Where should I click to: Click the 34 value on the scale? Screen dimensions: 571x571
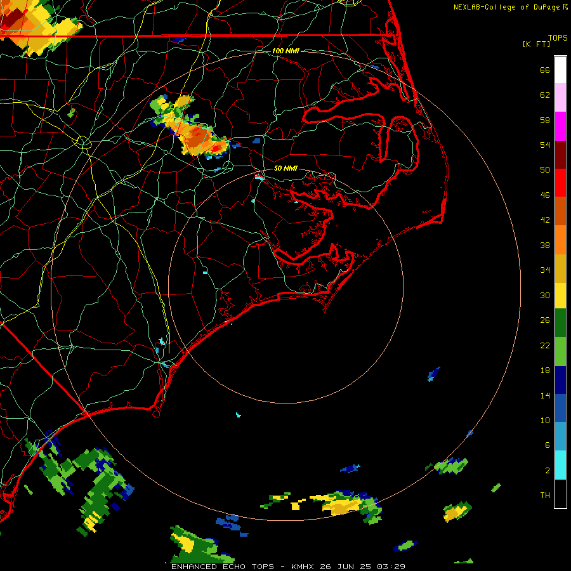coord(545,270)
